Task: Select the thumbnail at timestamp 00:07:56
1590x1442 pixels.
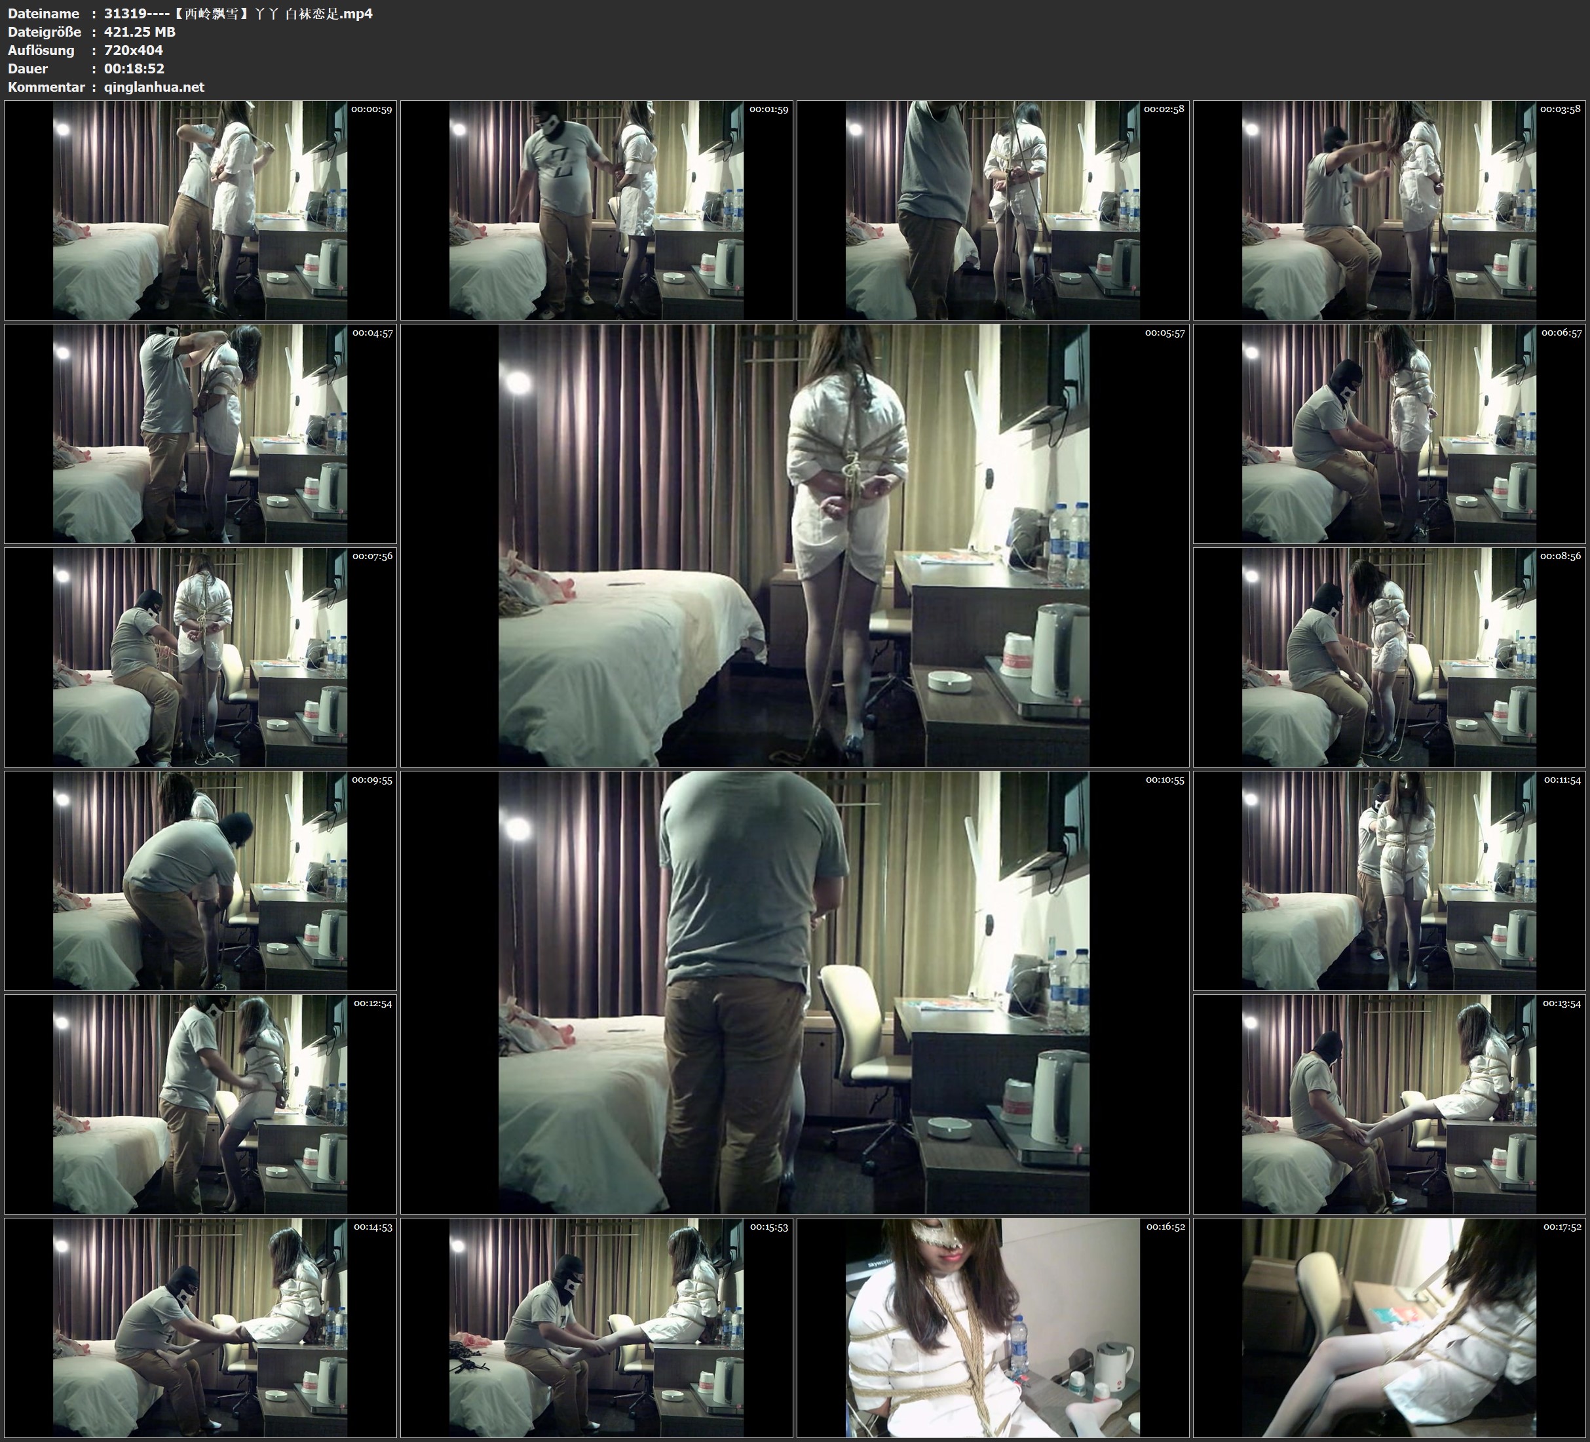Action: click(200, 657)
